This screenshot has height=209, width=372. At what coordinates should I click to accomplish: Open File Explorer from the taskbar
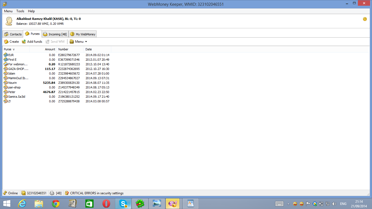(39, 203)
